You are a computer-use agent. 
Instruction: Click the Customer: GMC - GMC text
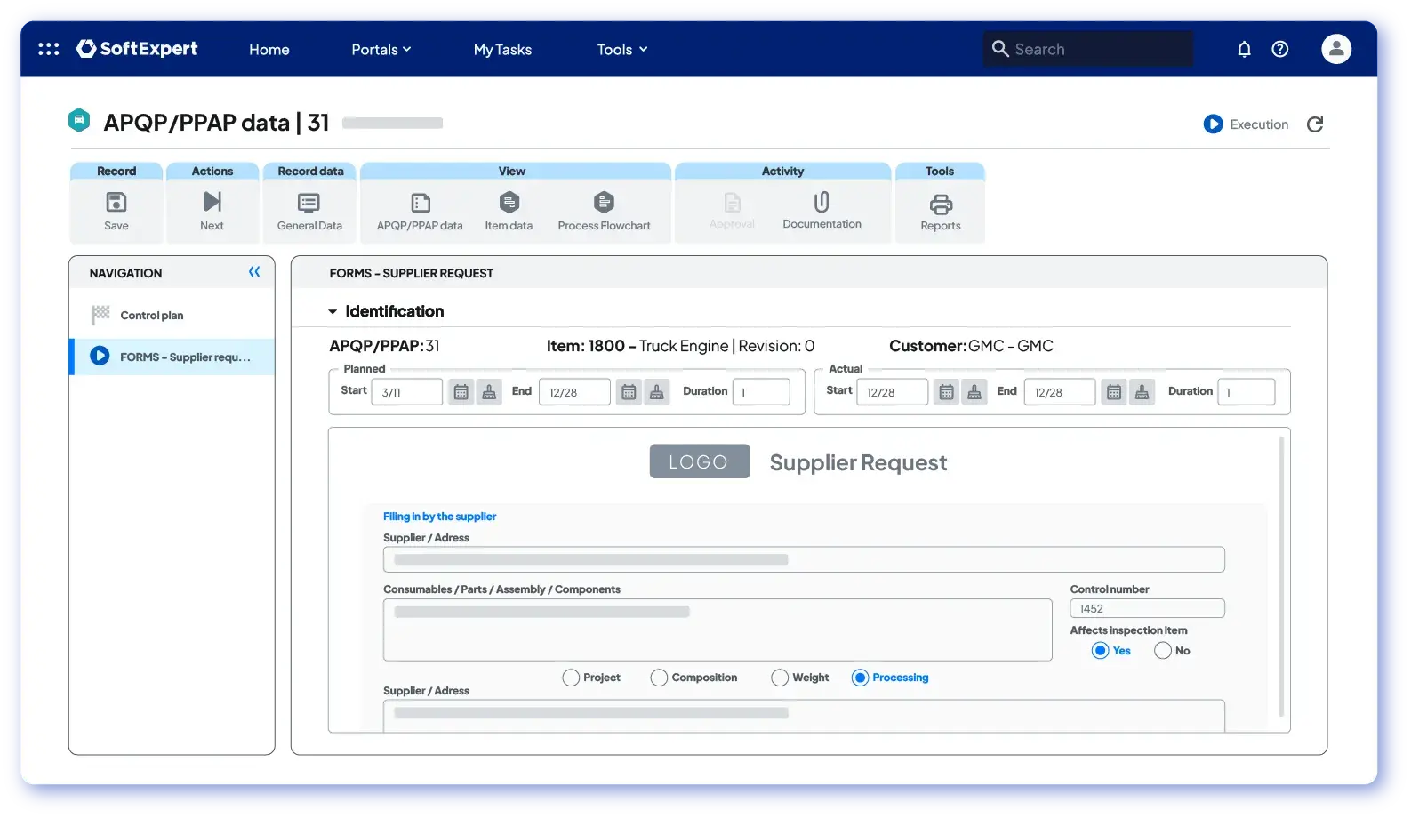point(971,347)
